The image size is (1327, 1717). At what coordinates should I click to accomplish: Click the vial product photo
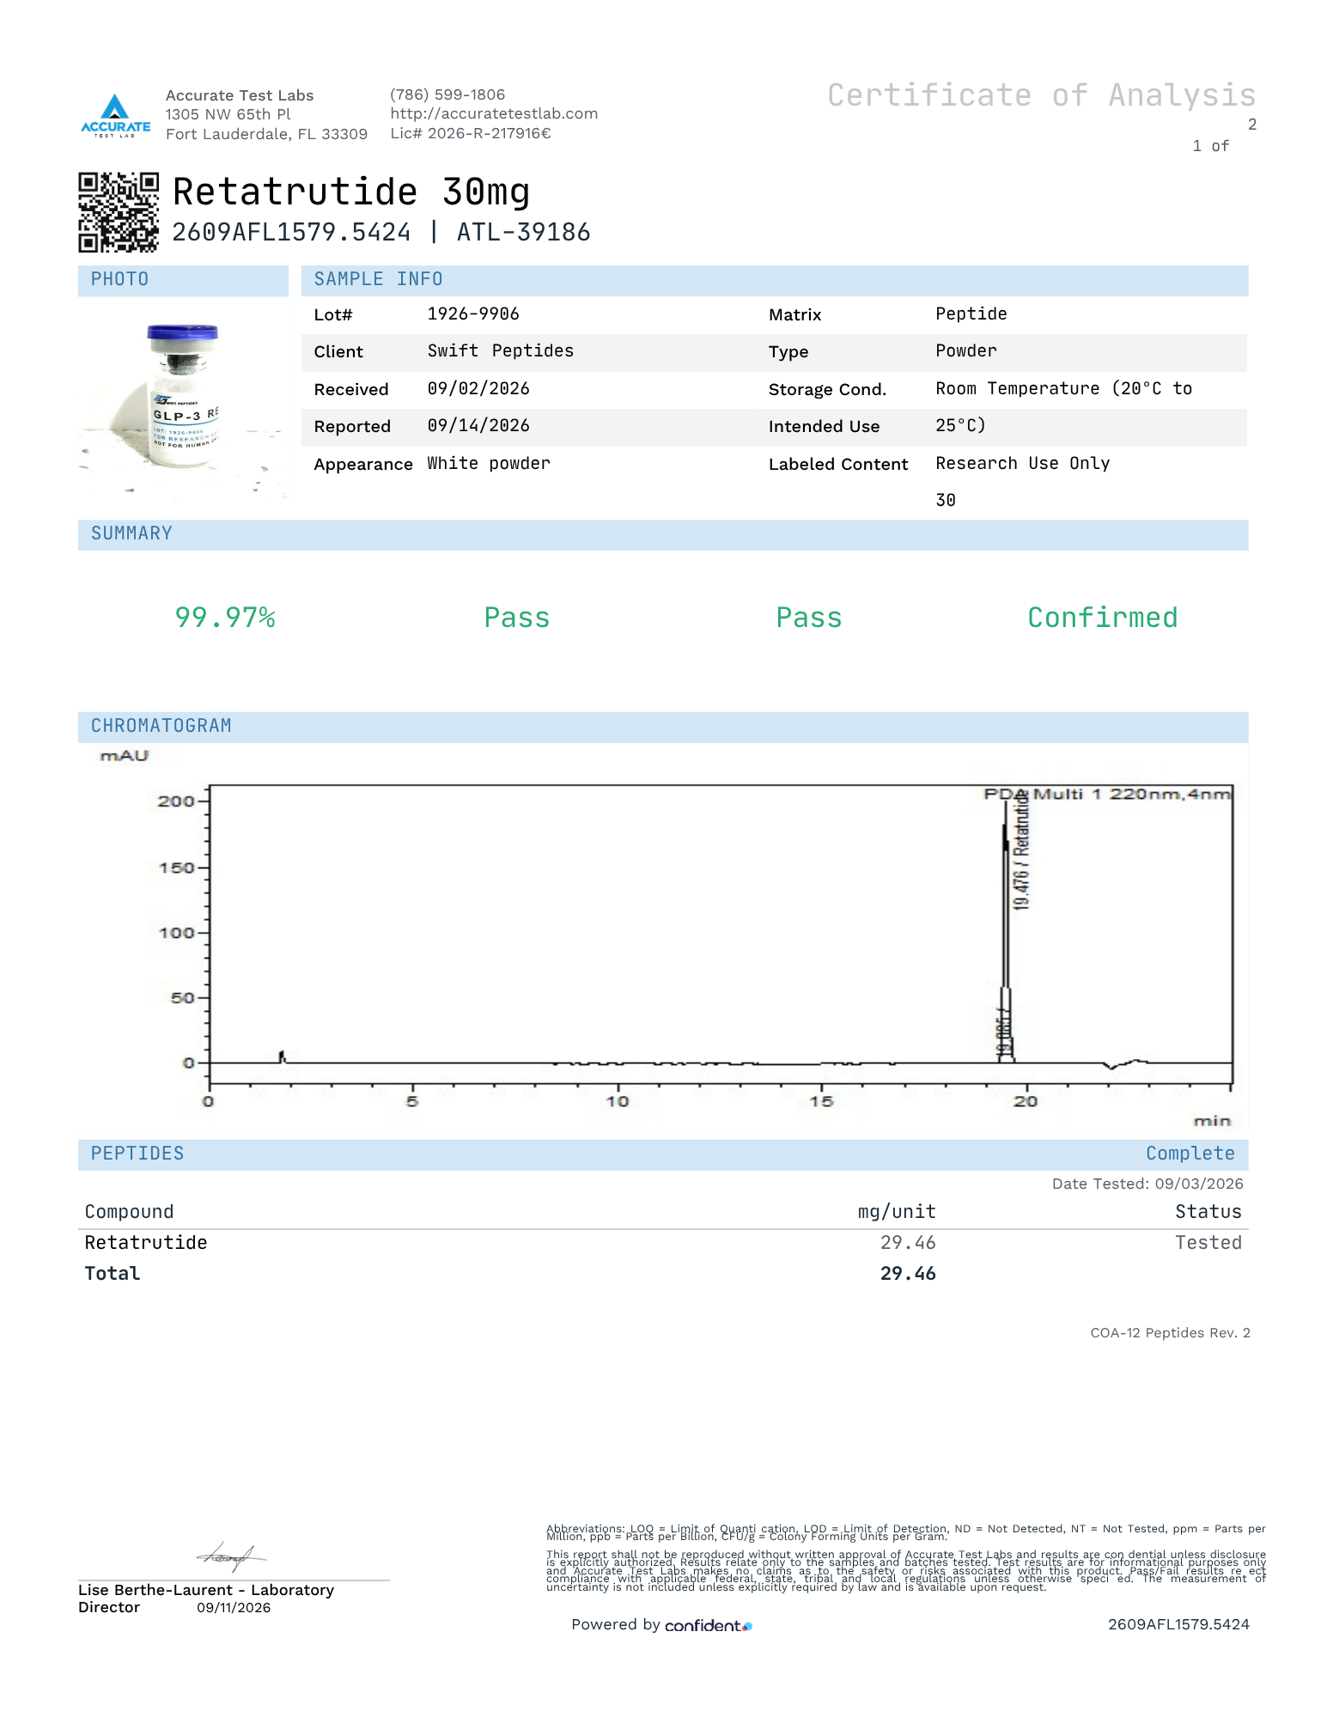click(183, 397)
